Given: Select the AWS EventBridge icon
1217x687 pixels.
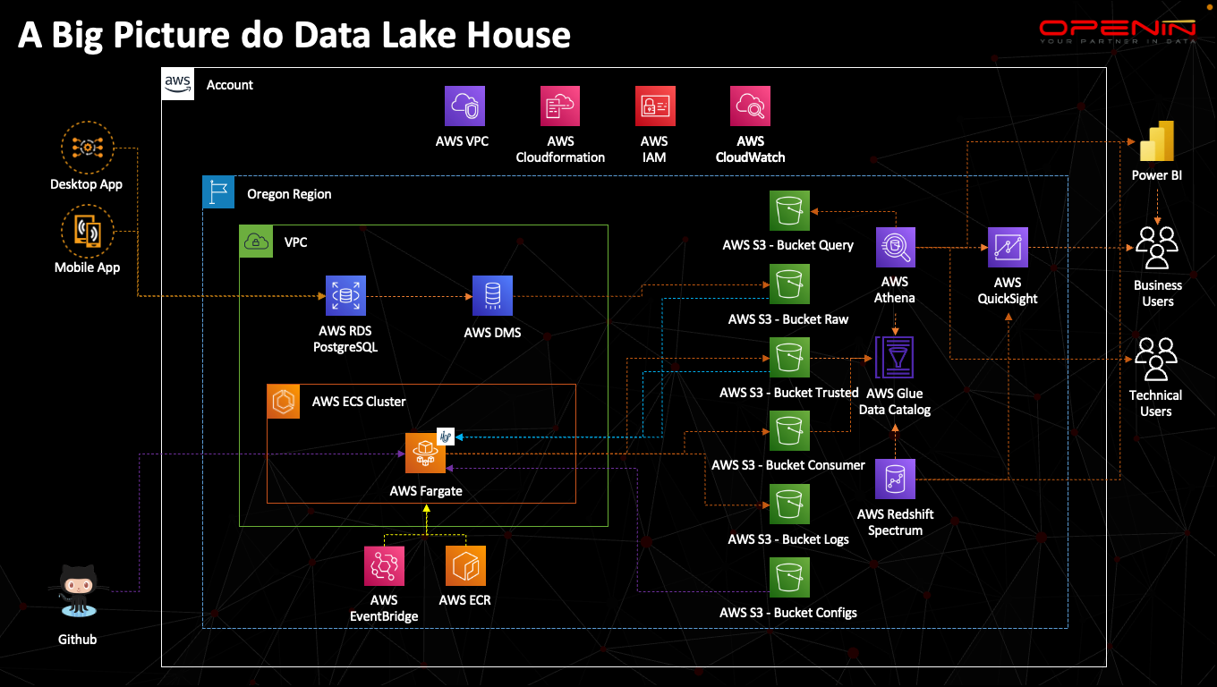Looking at the screenshot, I should [x=384, y=565].
